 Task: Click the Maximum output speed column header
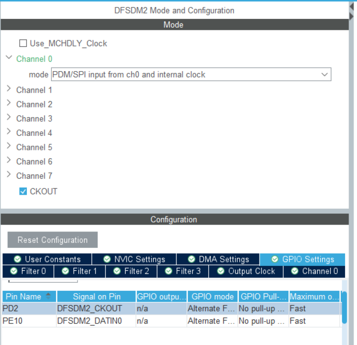pos(314,296)
